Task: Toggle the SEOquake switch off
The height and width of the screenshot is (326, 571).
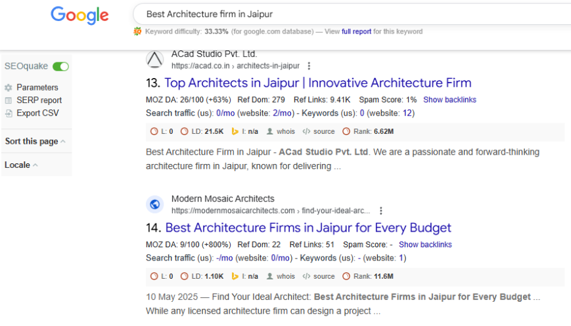Action: click(60, 66)
